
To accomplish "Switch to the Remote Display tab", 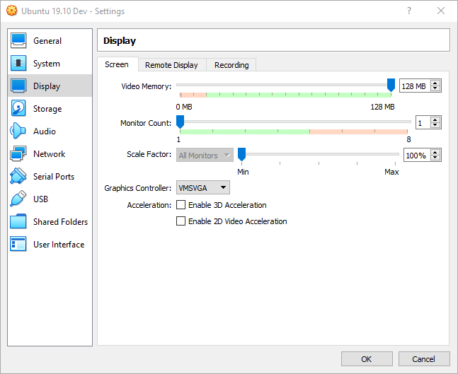I will pyautogui.click(x=171, y=65).
